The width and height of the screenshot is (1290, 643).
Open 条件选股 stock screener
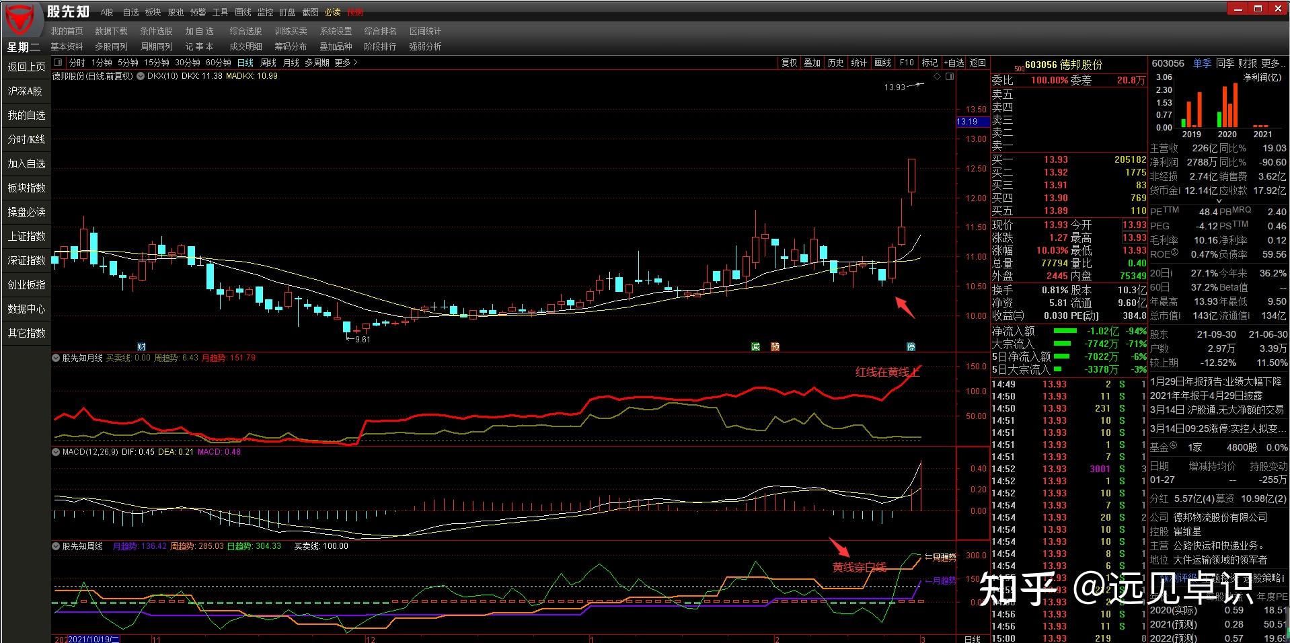pos(156,31)
